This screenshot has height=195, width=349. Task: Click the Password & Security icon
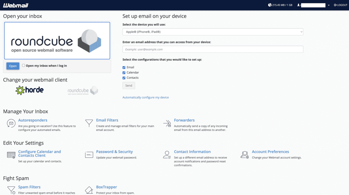tap(89, 155)
